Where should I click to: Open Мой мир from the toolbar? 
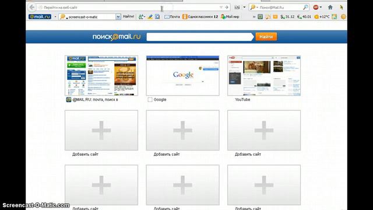[230, 17]
